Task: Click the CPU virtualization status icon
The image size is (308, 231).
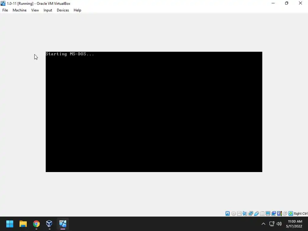Action: [x=279, y=214]
